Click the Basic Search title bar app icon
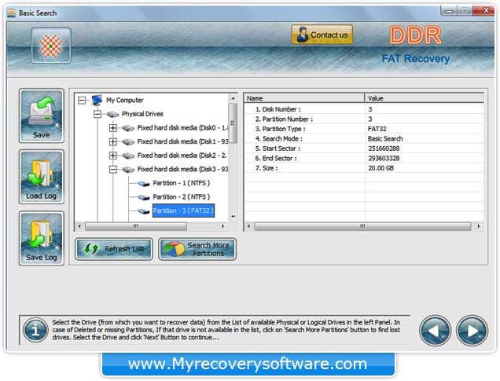Image resolution: width=500 pixels, height=381 pixels. point(12,13)
